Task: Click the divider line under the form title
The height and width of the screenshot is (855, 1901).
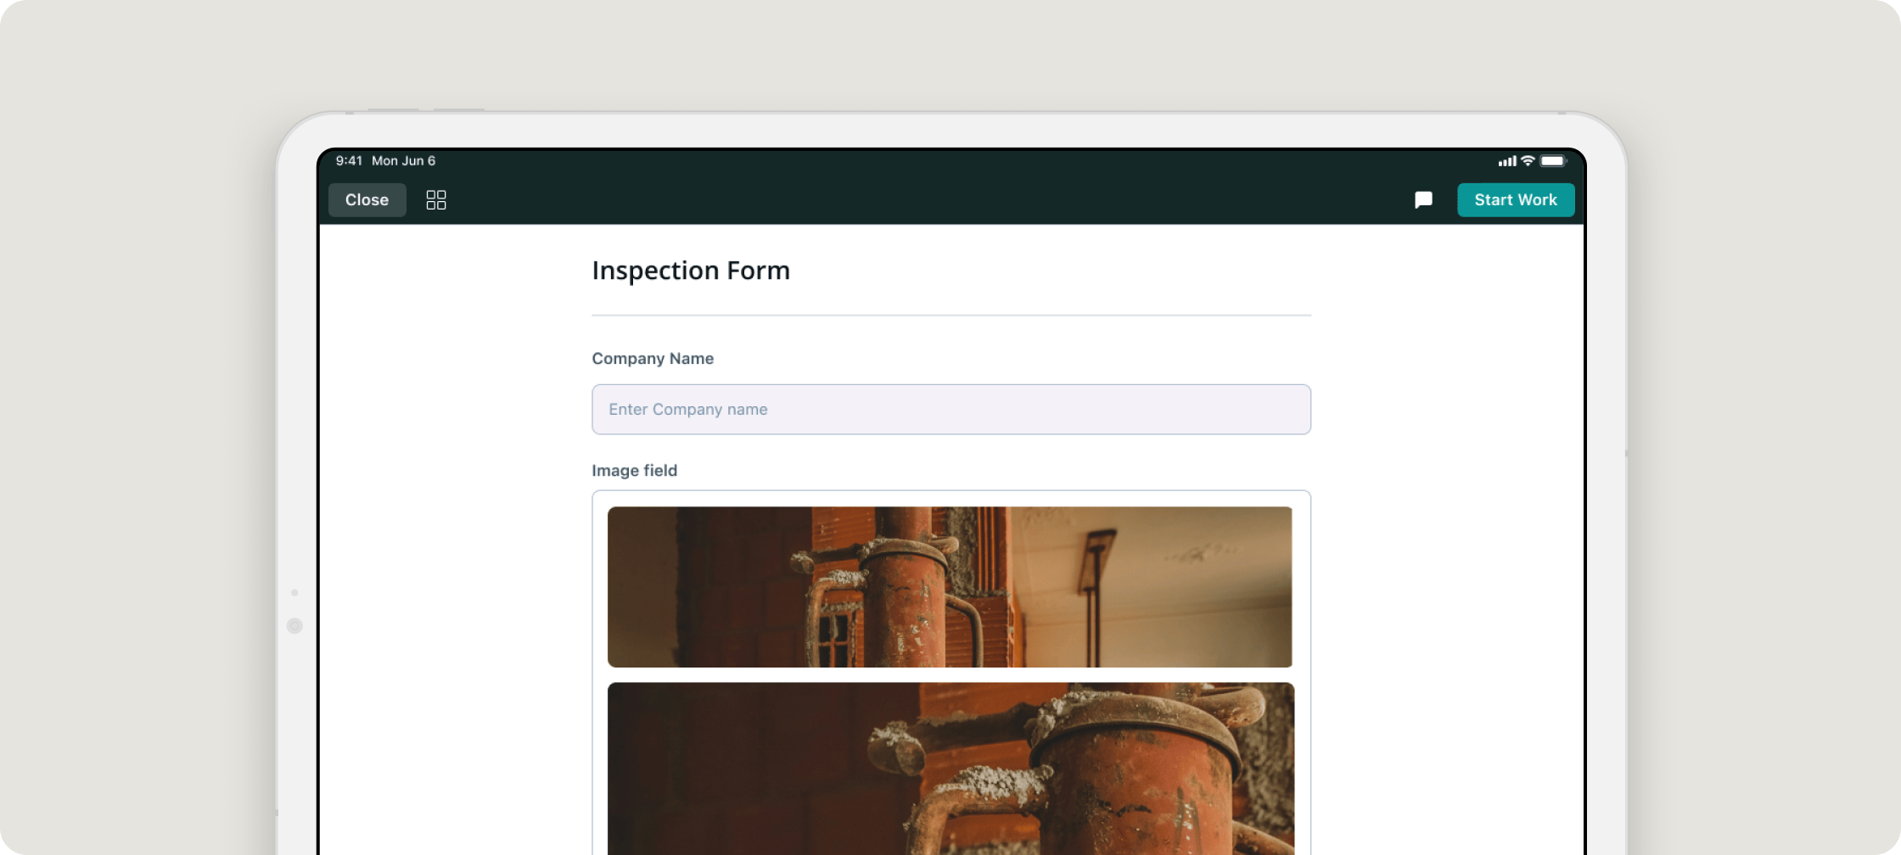Action: 950,316
